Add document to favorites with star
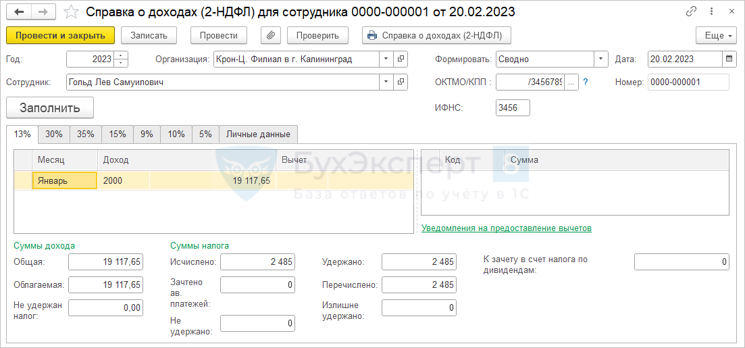 click(70, 12)
